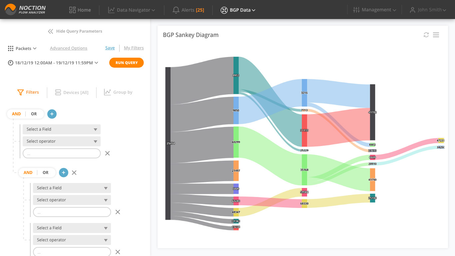Viewport: 455px width, 256px height.
Task: Click the red 31133 node in the Sankey diagram
Action: point(304,130)
